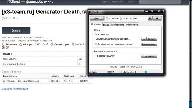Open the Цель target button

pos(97,19)
